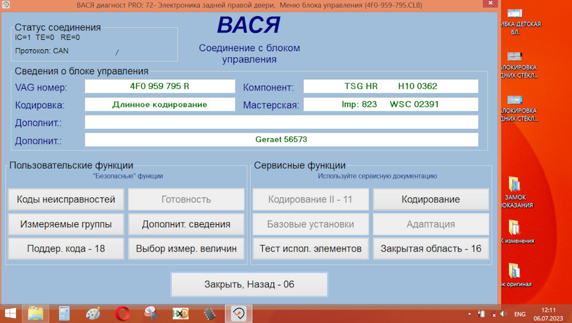Screen dimensions: 572x323
Task: Click the empty Дополнит. field
Action: [281, 122]
